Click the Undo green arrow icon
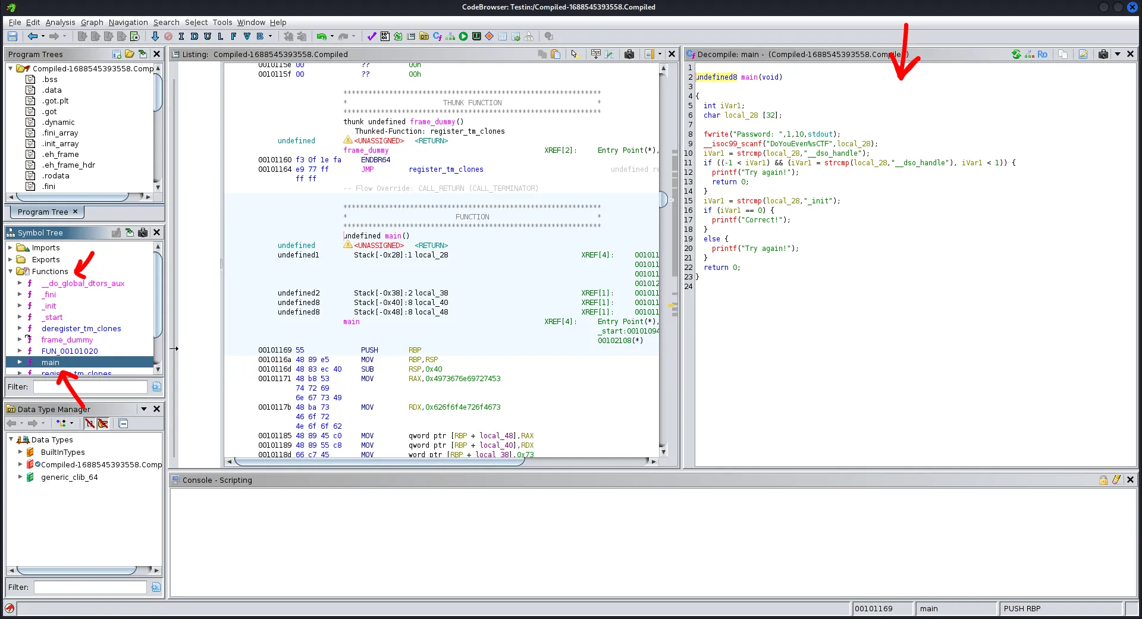Viewport: 1142px width, 619px height. pyautogui.click(x=321, y=36)
